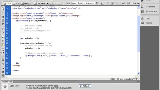Open the View Options menu icon

click(112, 3)
